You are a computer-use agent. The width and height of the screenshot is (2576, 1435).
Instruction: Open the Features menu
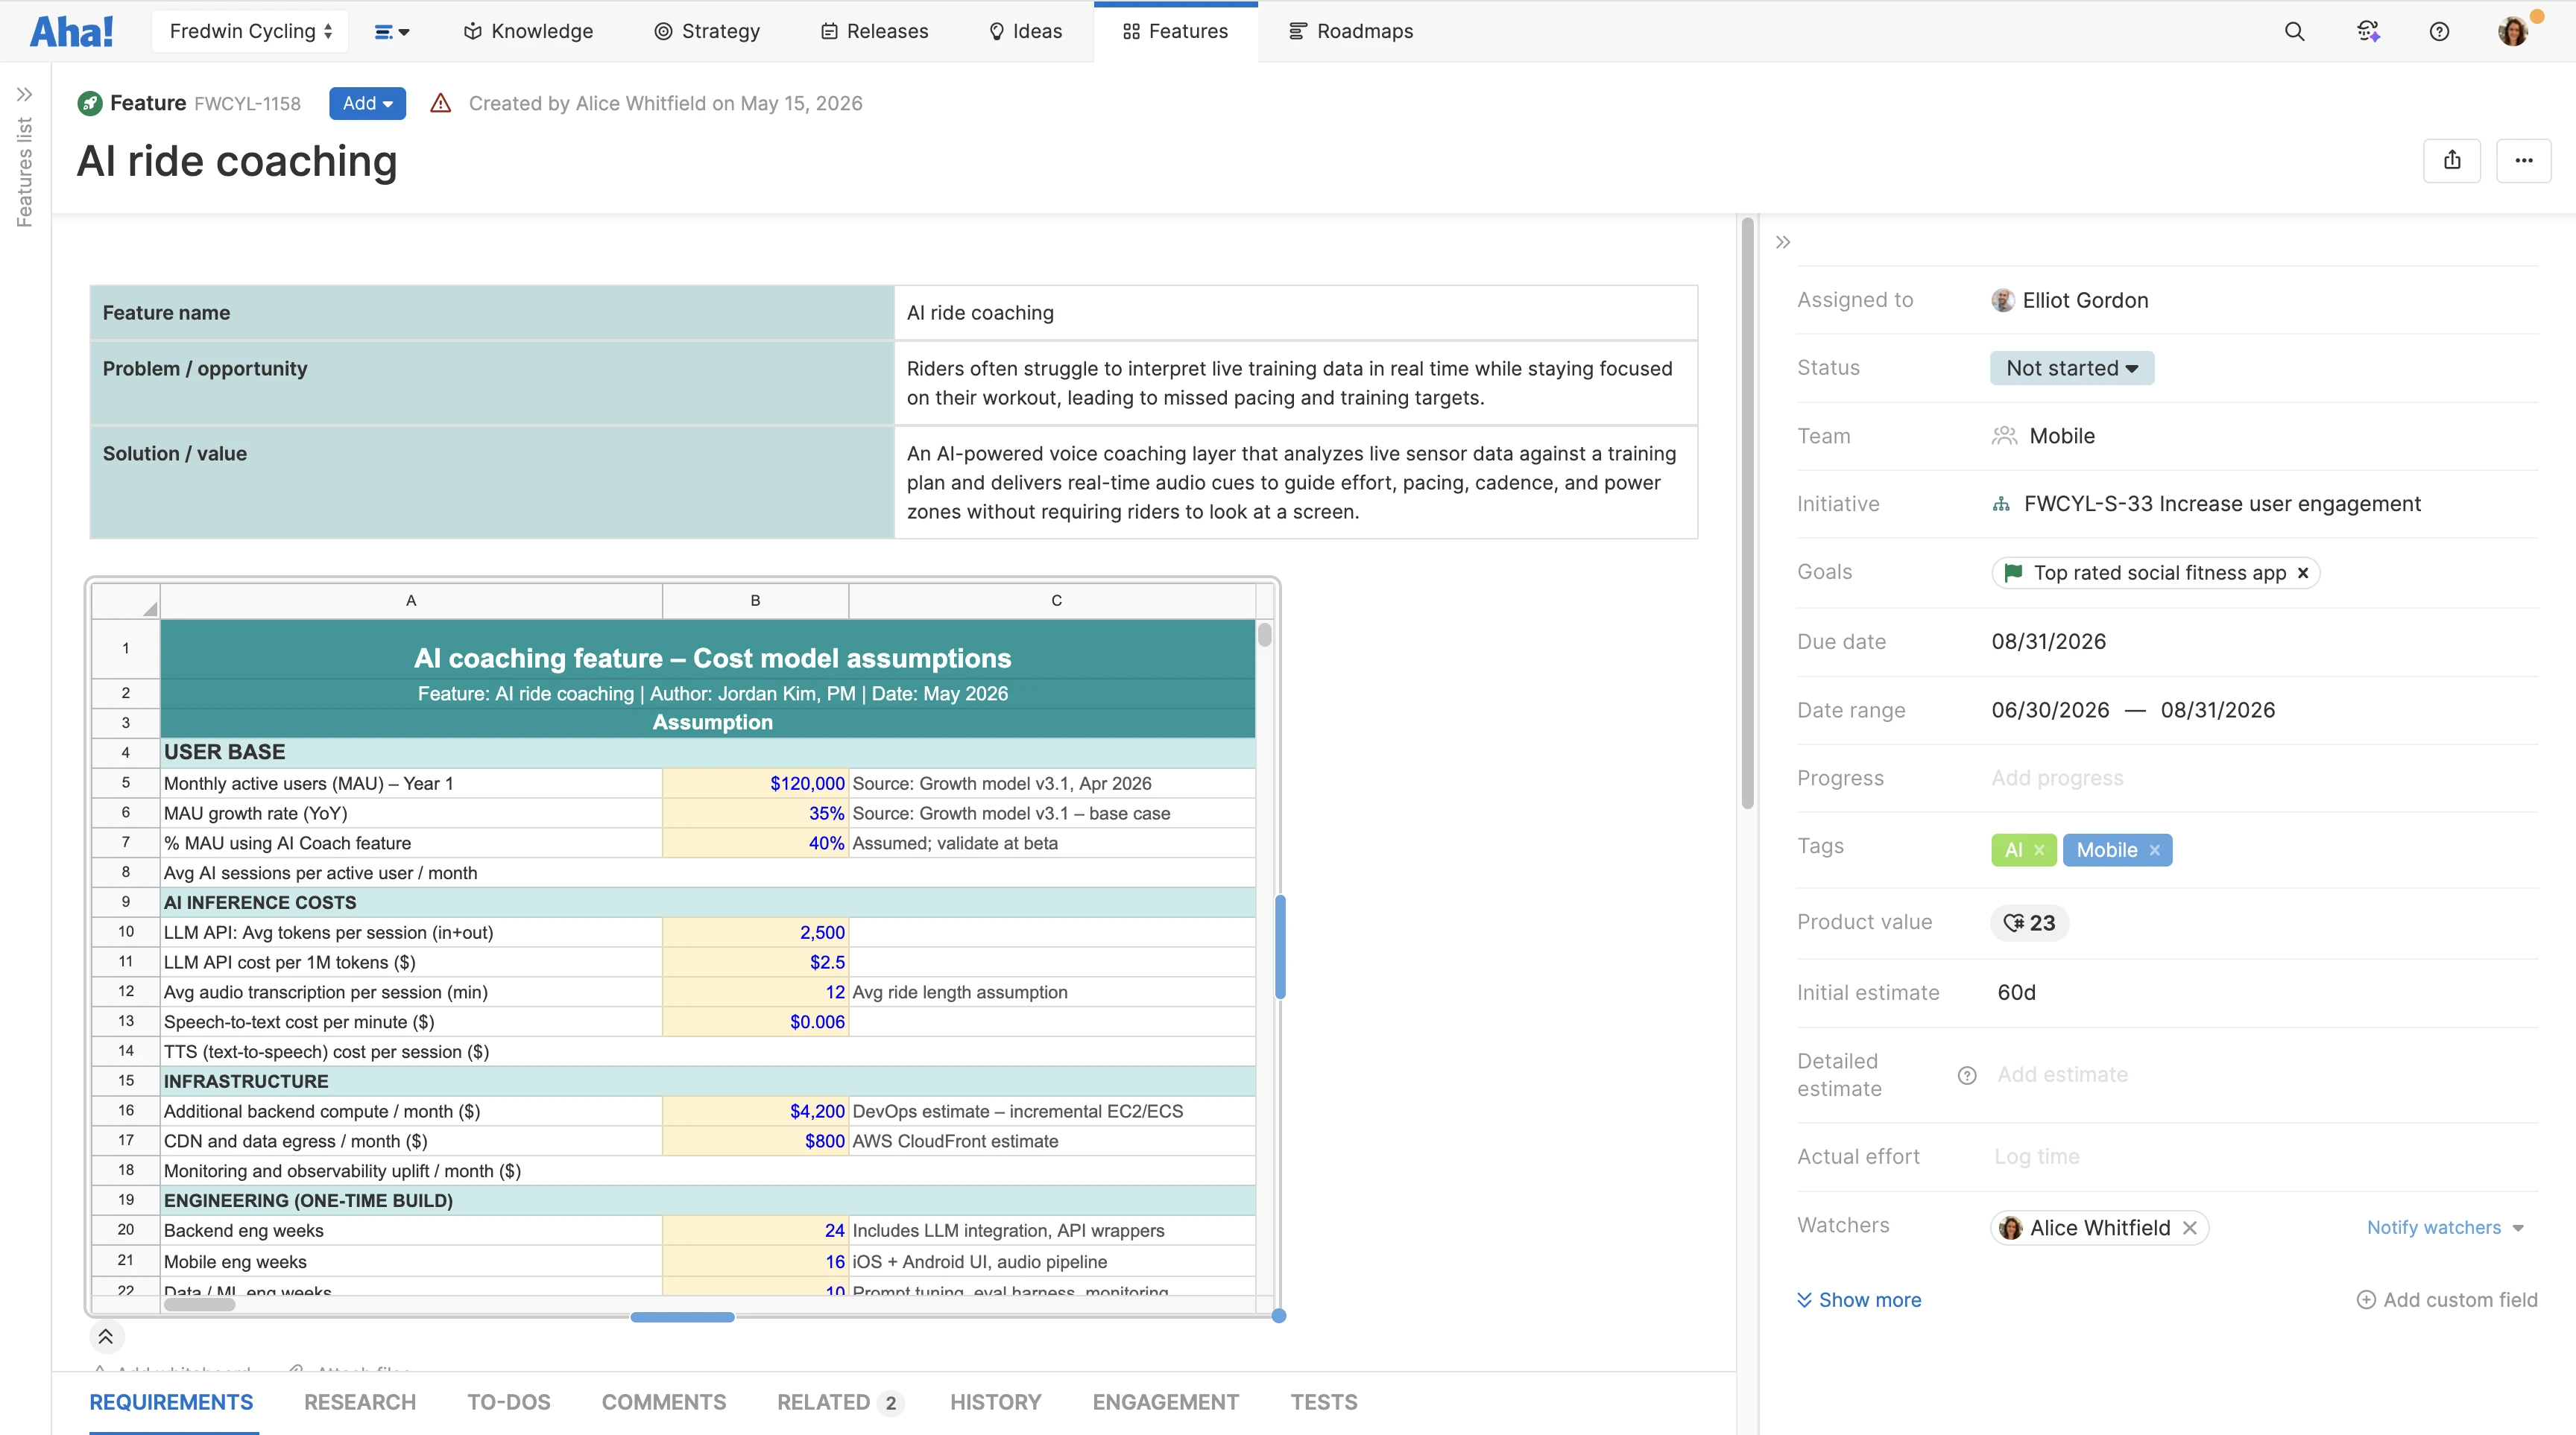pyautogui.click(x=1175, y=31)
